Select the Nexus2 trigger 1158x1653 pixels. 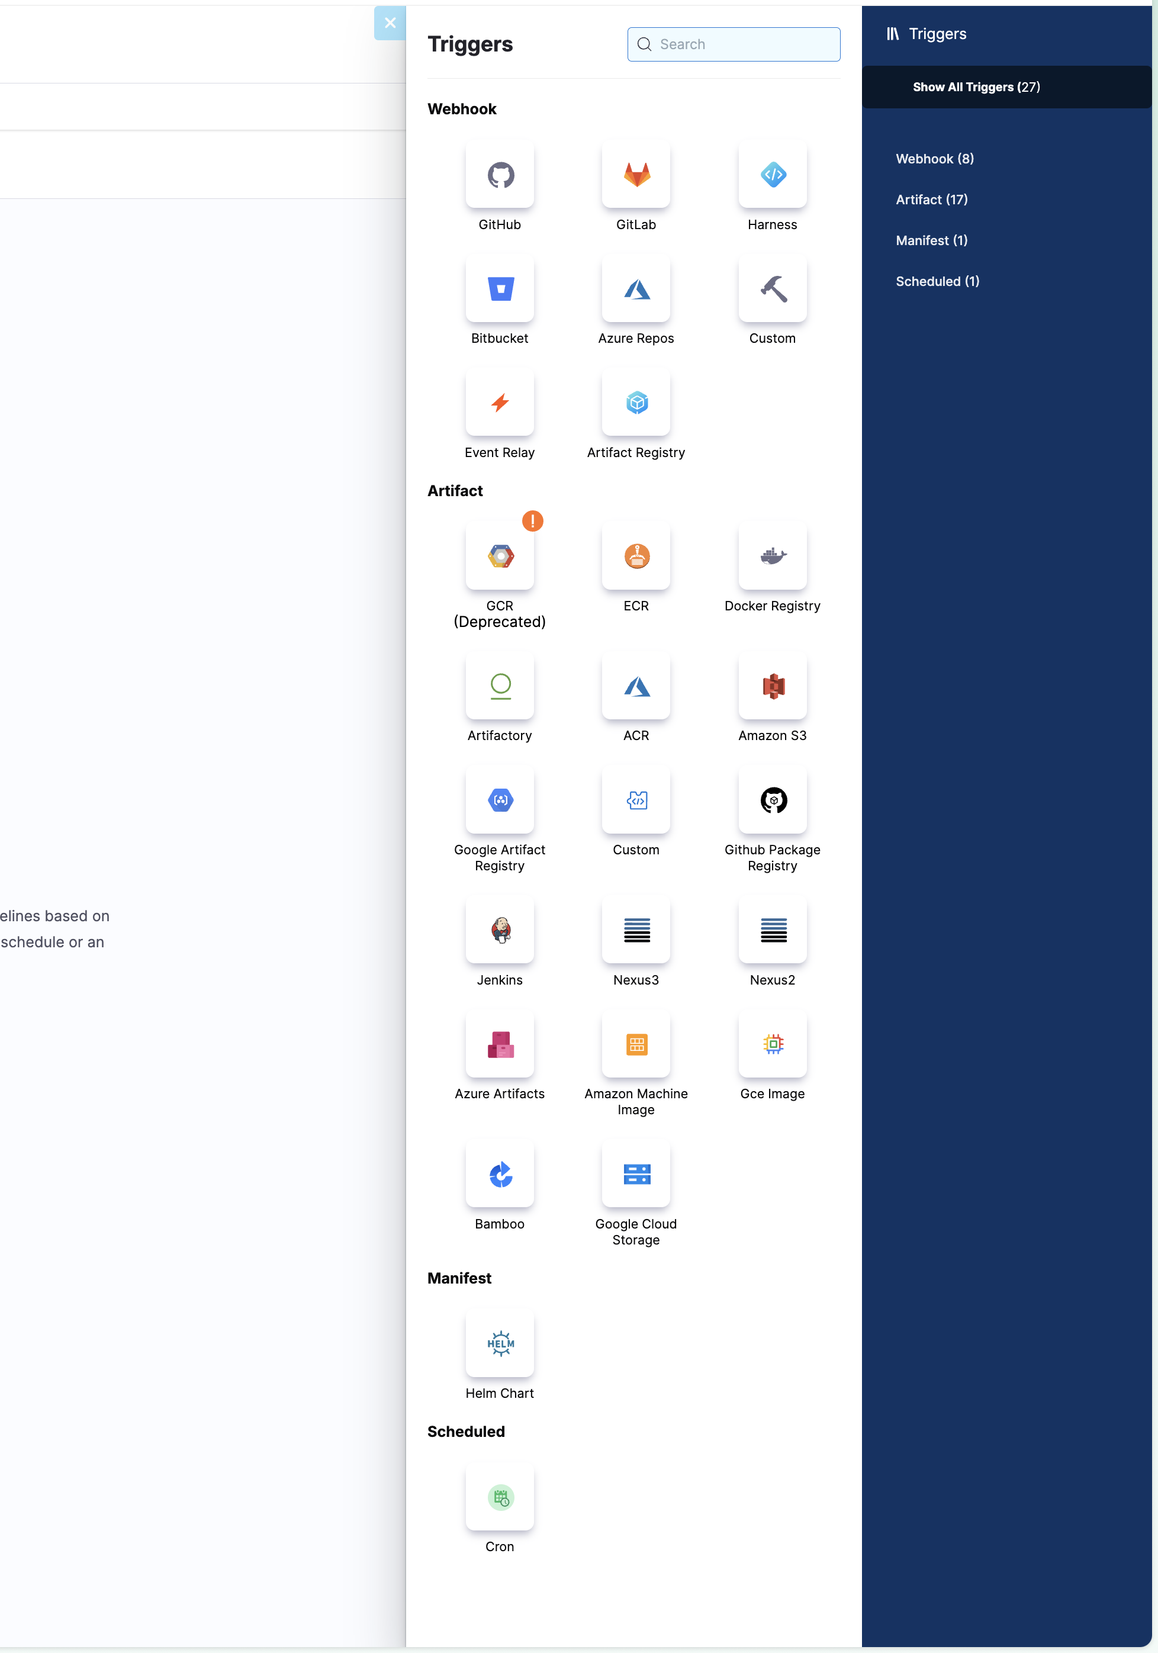pyautogui.click(x=772, y=930)
